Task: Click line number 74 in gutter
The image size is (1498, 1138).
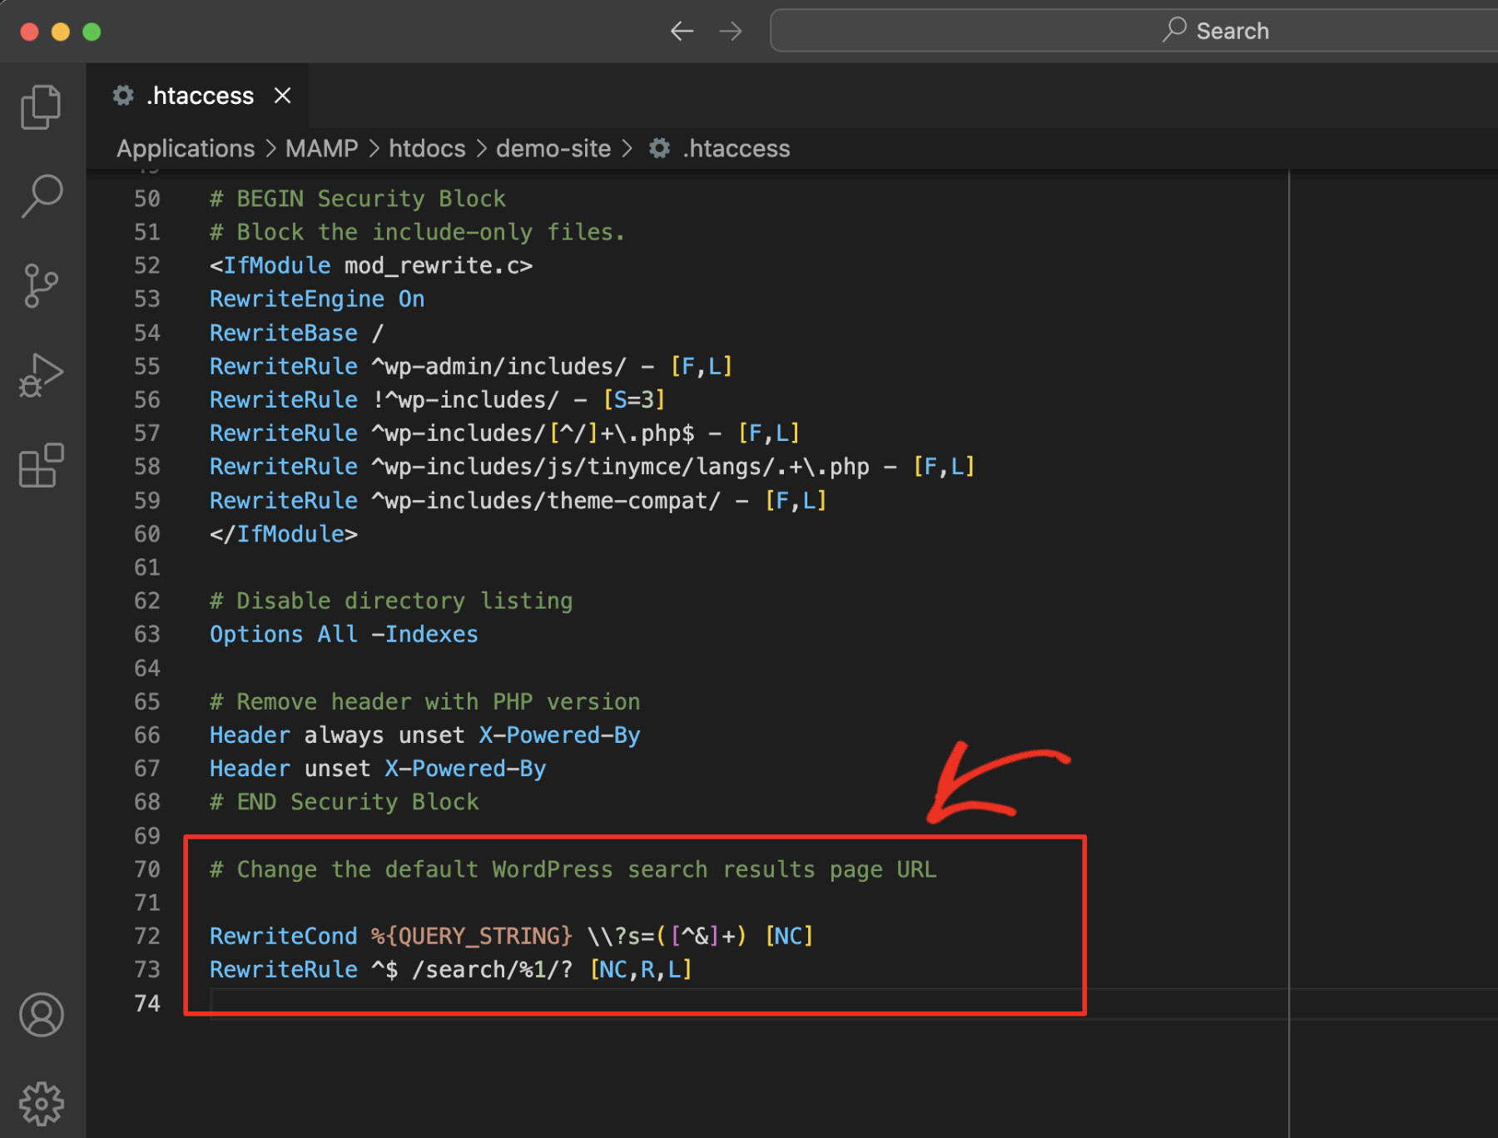Action: [147, 1004]
